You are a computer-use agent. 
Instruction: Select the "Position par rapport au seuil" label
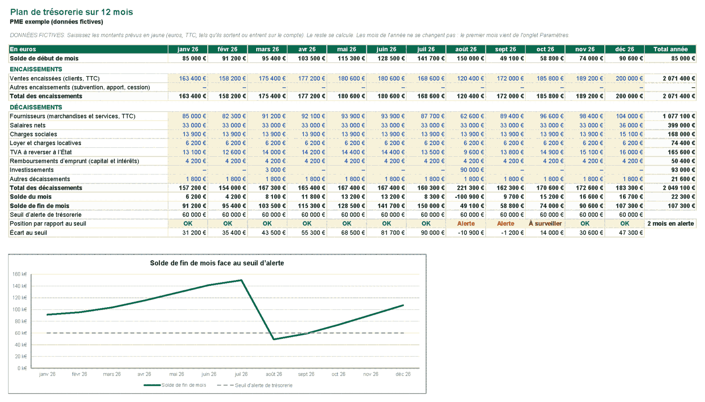(x=48, y=223)
